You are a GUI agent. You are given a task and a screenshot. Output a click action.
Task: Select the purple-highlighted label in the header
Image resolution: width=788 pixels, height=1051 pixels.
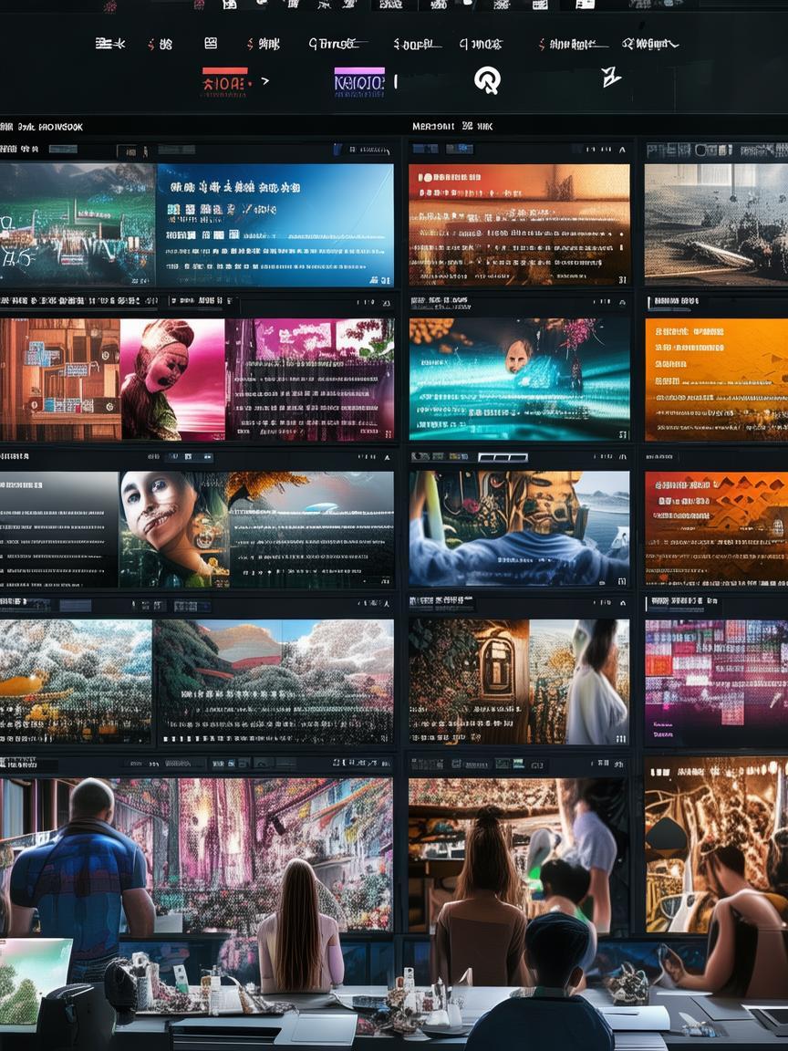click(359, 82)
